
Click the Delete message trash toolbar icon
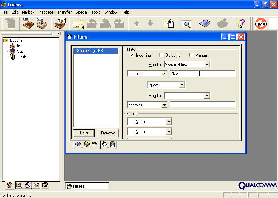(x=10, y=23)
